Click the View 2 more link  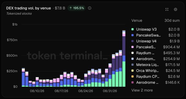tap(142, 90)
